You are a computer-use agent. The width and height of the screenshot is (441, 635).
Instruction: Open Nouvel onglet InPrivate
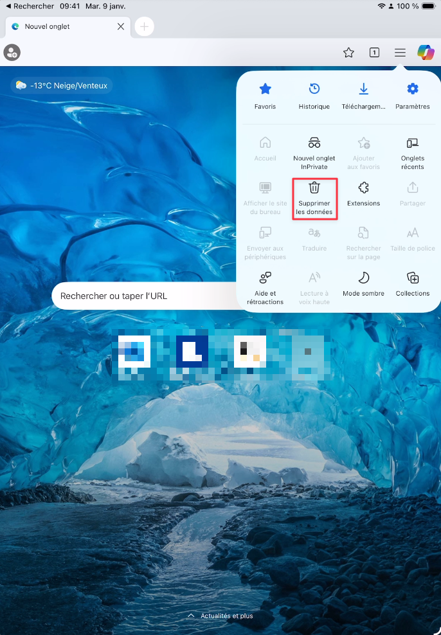pyautogui.click(x=314, y=154)
